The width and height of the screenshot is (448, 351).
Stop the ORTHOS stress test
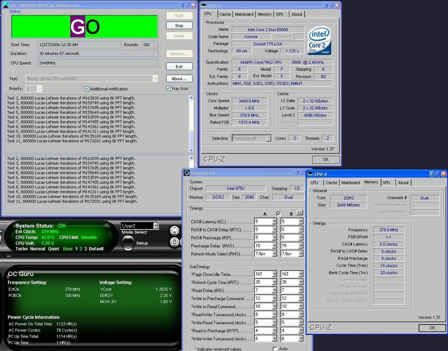click(179, 26)
